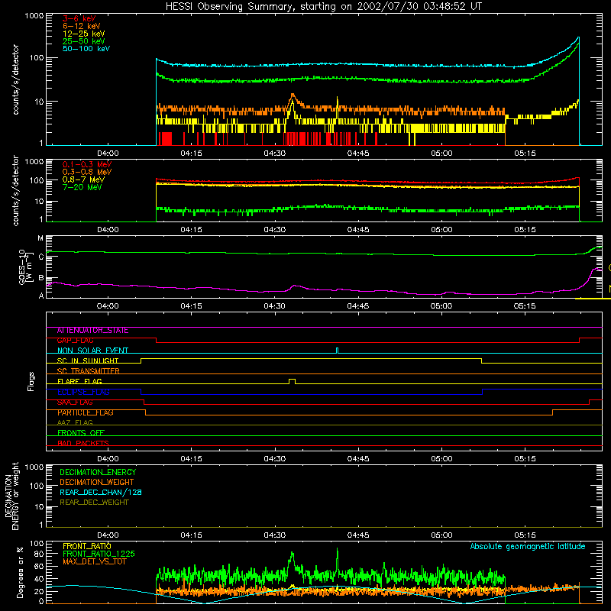Click the non-solar event spike near 04:41
The width and height of the screenshot is (611, 611).
click(x=337, y=351)
